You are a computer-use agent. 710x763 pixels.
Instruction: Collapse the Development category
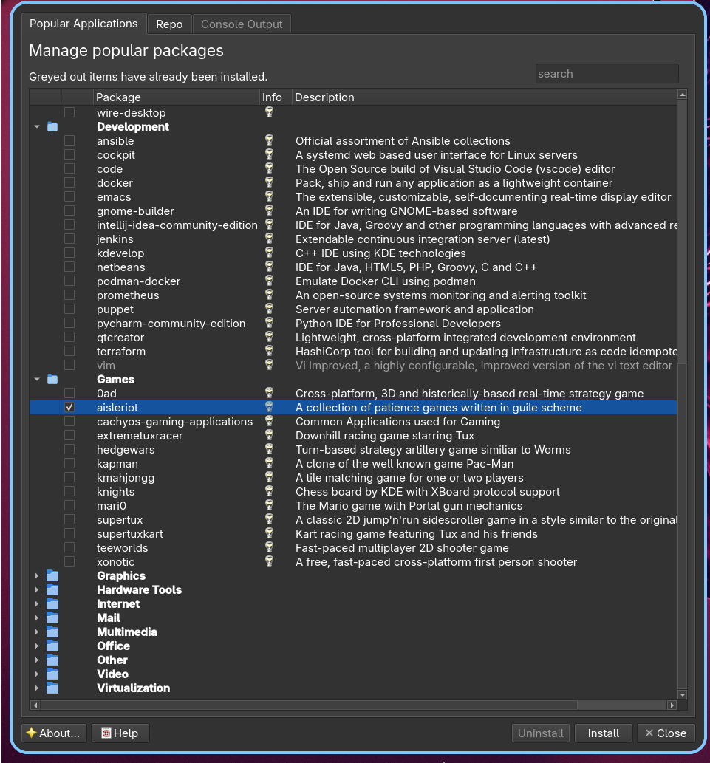tap(37, 126)
